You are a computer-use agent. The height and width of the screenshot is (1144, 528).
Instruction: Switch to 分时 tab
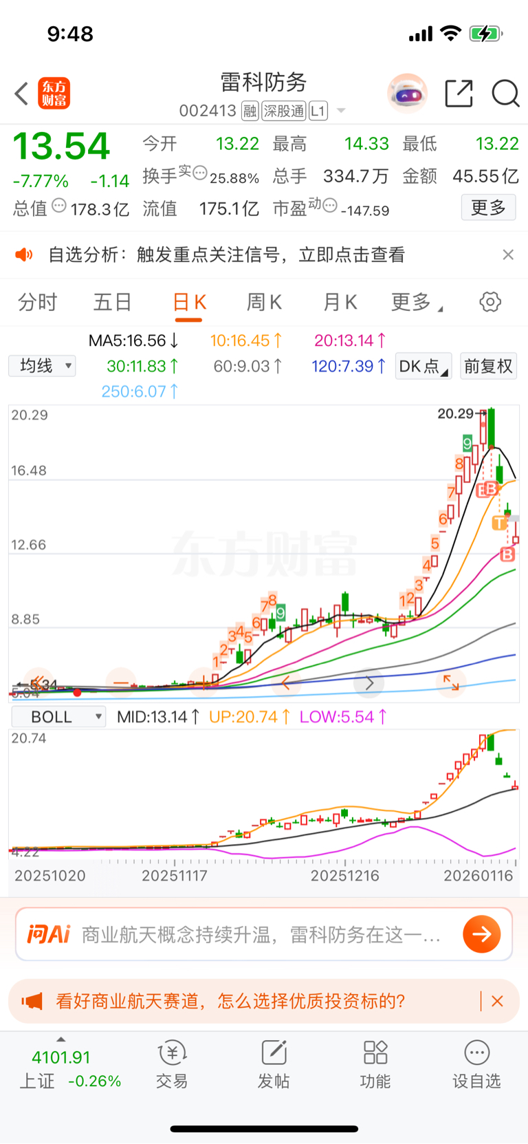click(37, 302)
